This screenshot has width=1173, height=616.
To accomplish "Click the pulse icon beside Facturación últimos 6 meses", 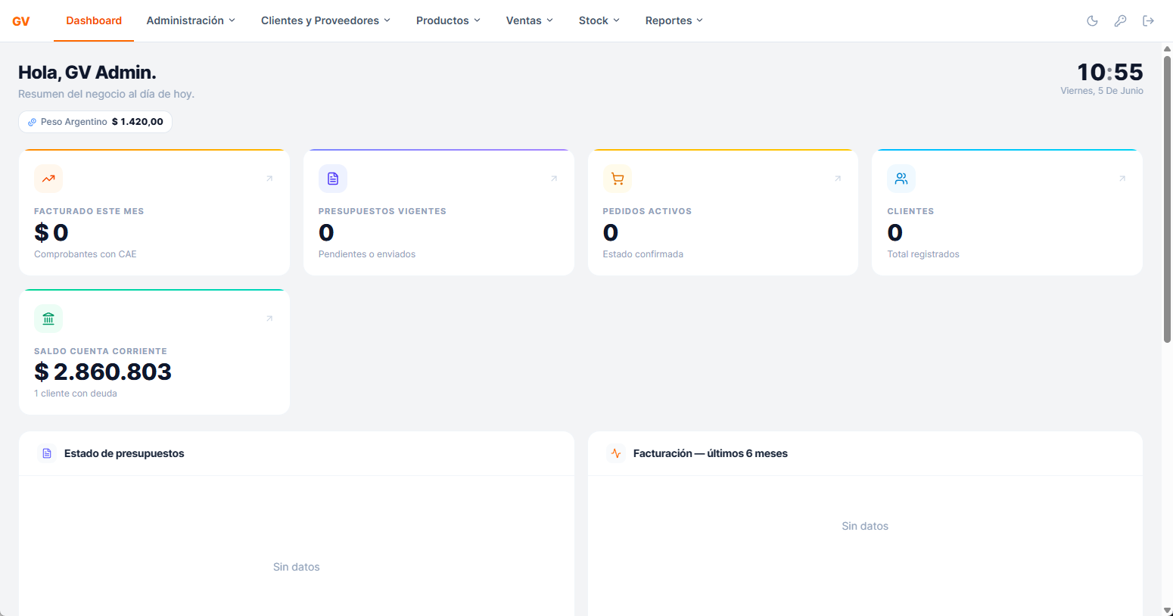I will pyautogui.click(x=616, y=453).
